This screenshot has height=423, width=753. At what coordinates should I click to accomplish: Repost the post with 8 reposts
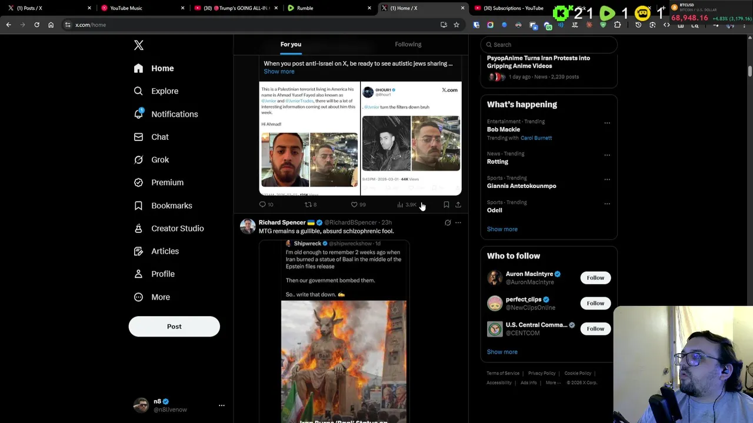click(311, 204)
